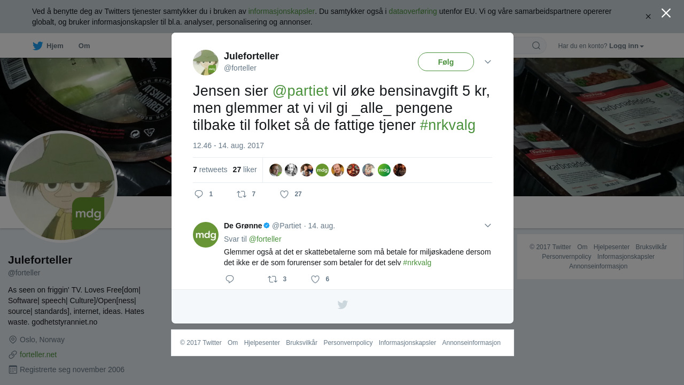The image size is (684, 385).
Task: Open the first liker's avatar thumbnail
Action: coord(276,170)
